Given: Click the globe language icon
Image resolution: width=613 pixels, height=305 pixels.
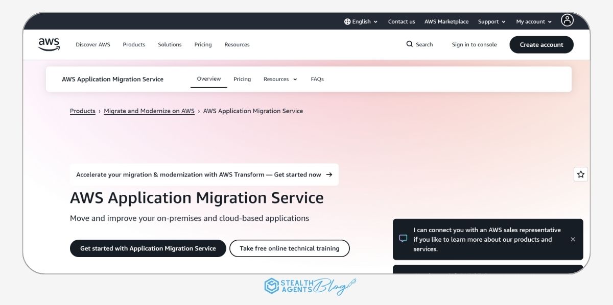Looking at the screenshot, I should coord(348,21).
